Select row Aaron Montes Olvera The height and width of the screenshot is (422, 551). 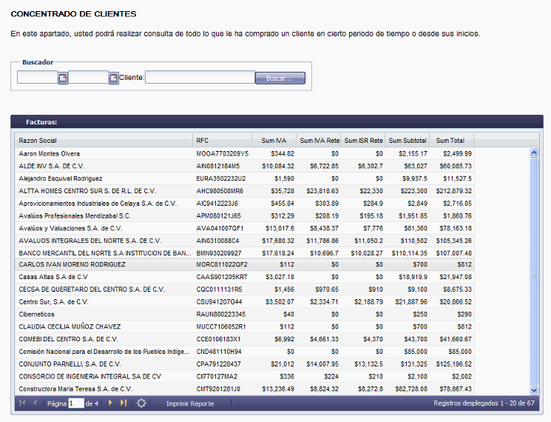(x=245, y=154)
